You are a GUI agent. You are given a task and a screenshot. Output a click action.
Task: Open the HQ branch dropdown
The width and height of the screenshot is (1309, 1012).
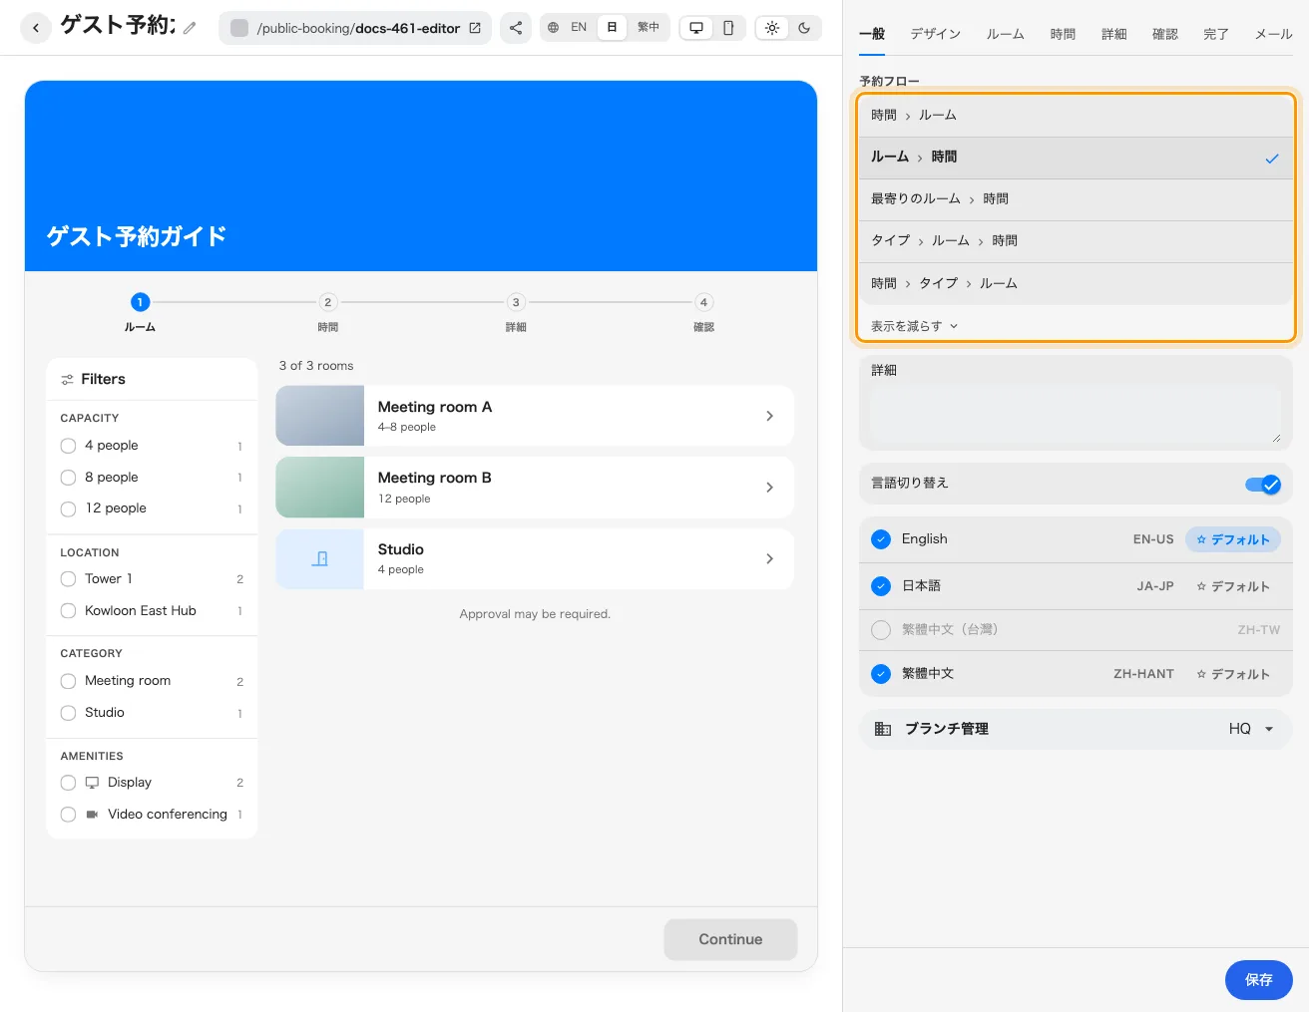1252,729
